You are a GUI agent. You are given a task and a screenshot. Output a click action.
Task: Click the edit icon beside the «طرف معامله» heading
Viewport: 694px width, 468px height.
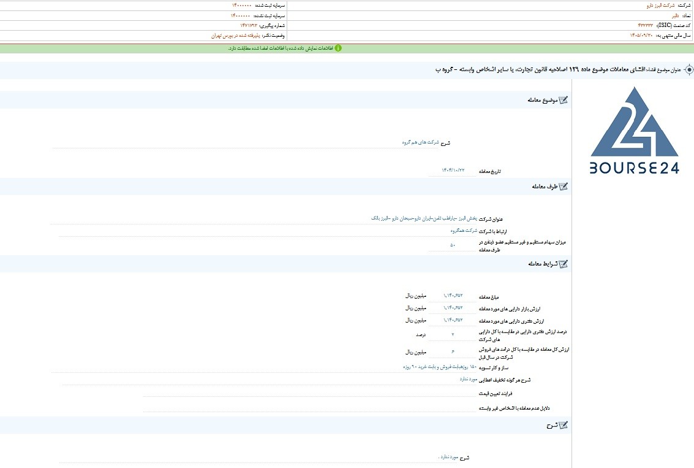564,186
